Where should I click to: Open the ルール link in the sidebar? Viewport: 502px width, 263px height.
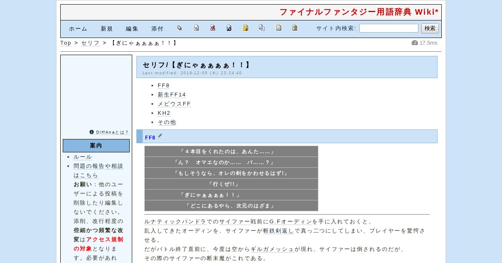coord(83,157)
